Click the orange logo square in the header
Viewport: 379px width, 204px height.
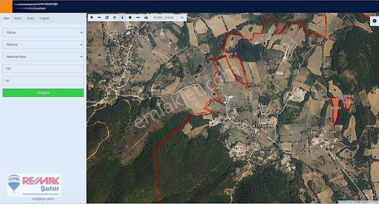(x=6, y=6)
